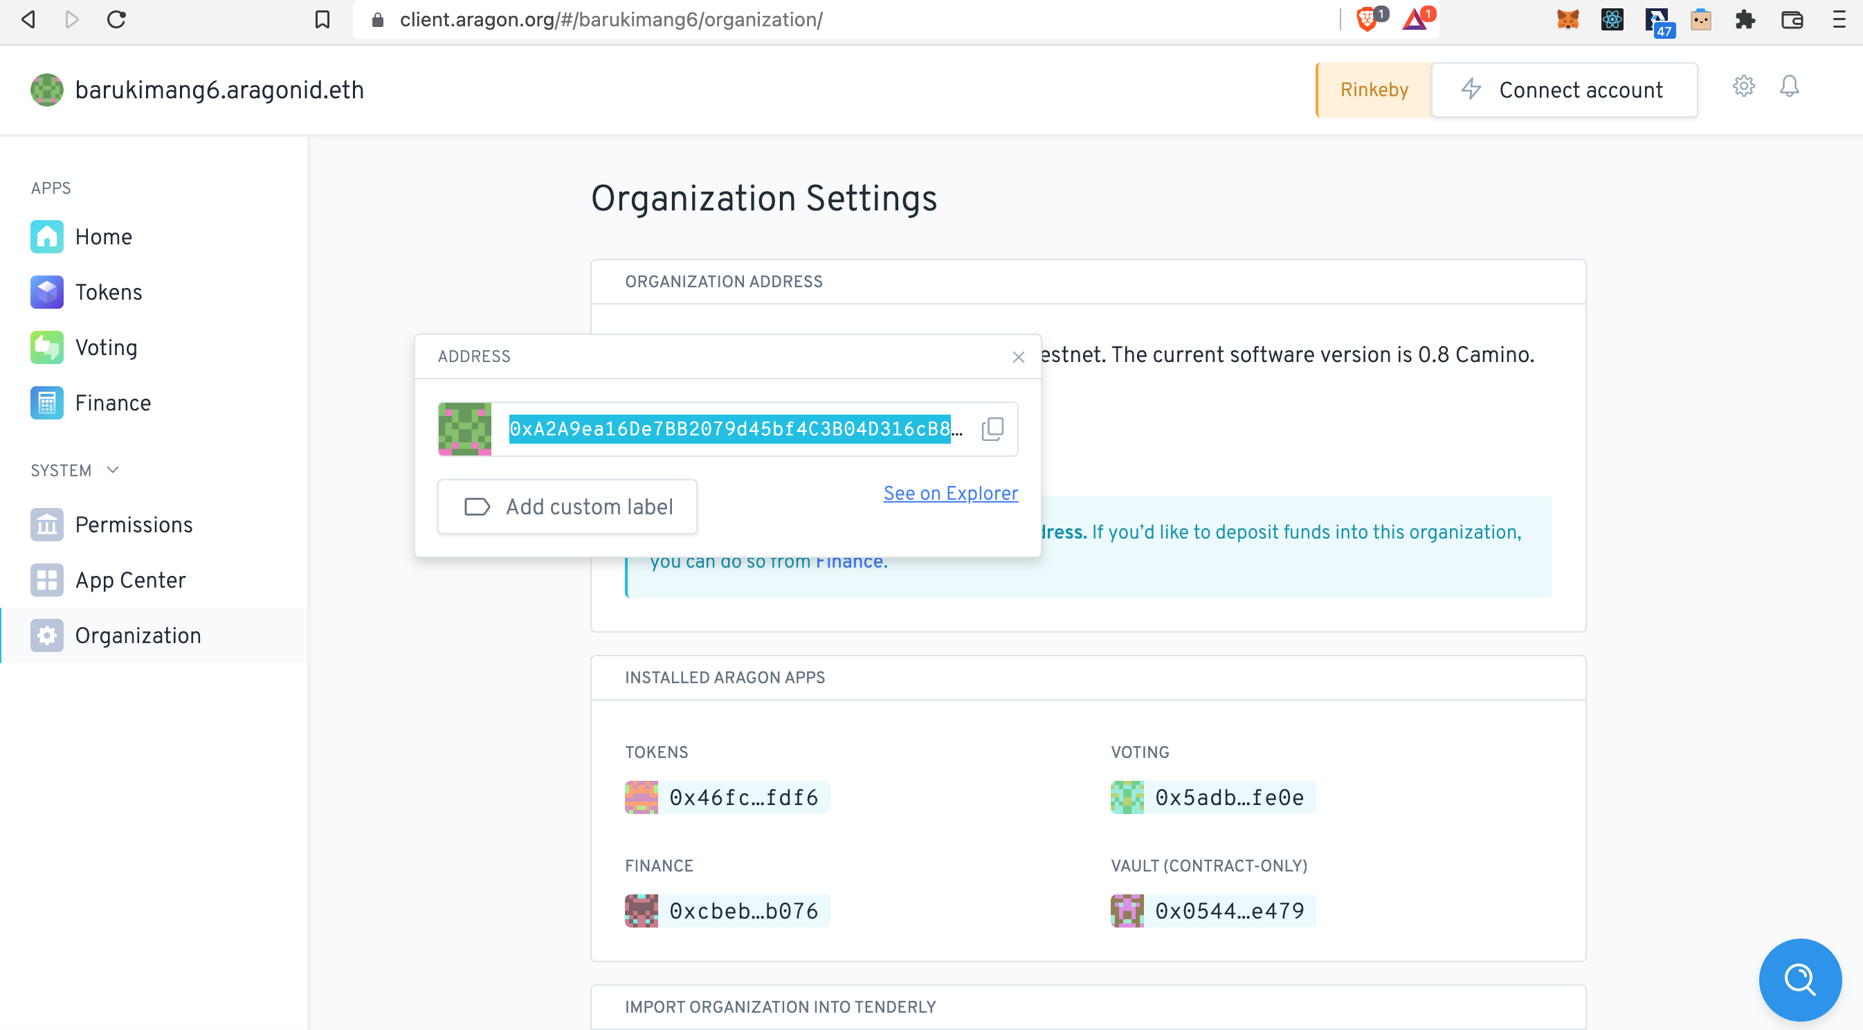This screenshot has width=1863, height=1030.
Task: Open global preferences gear icon
Action: pos(1743,87)
